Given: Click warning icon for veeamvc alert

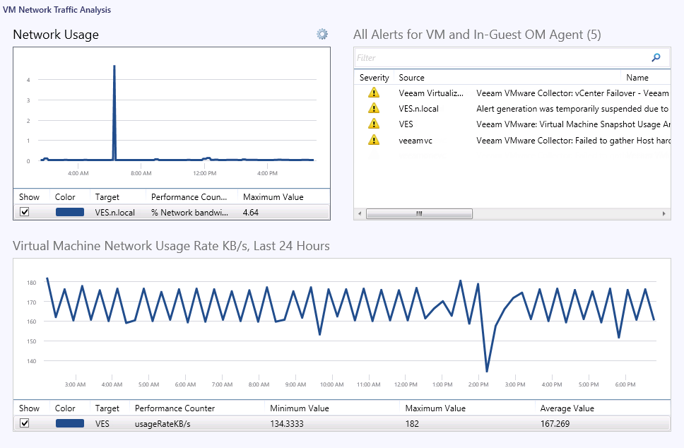Looking at the screenshot, I should pyautogui.click(x=374, y=140).
